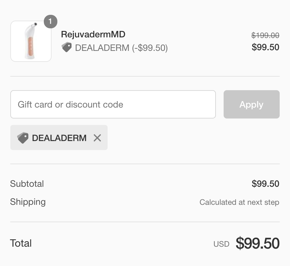This screenshot has height=266, width=290.
Task: Click the quantity badge showing 1
Action: pyautogui.click(x=51, y=22)
